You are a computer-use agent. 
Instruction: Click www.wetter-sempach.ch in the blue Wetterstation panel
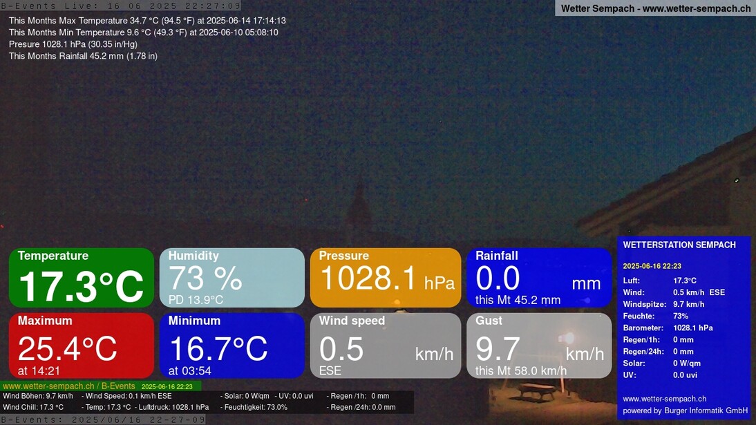coord(664,399)
